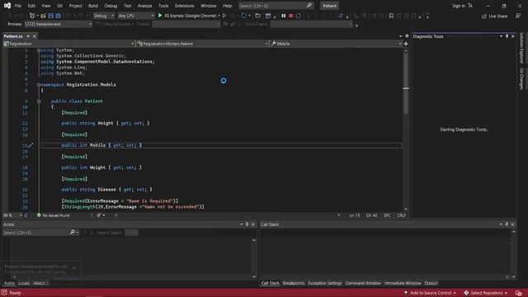Collapse the Patient class block

39,101
